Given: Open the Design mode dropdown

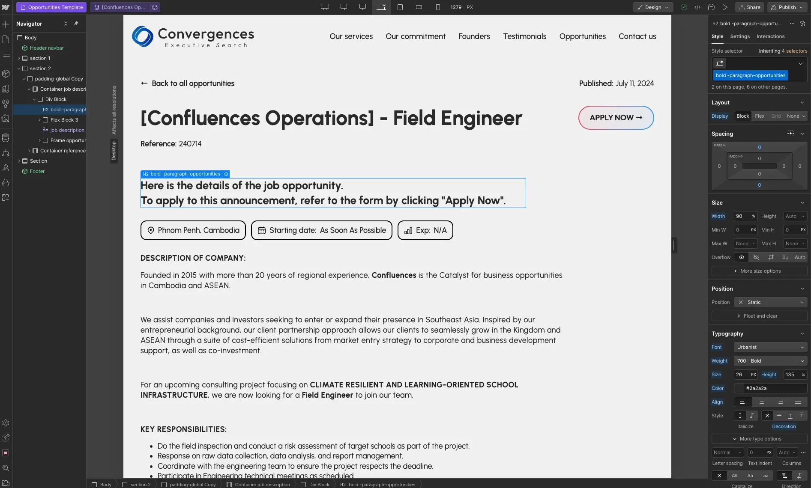Looking at the screenshot, I should click(653, 7).
